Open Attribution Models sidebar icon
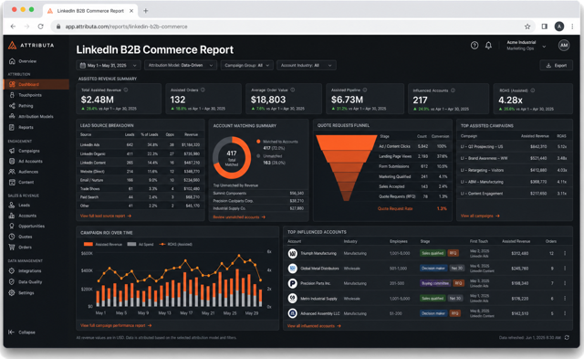Viewport: 584px width, 359px height. tap(12, 116)
